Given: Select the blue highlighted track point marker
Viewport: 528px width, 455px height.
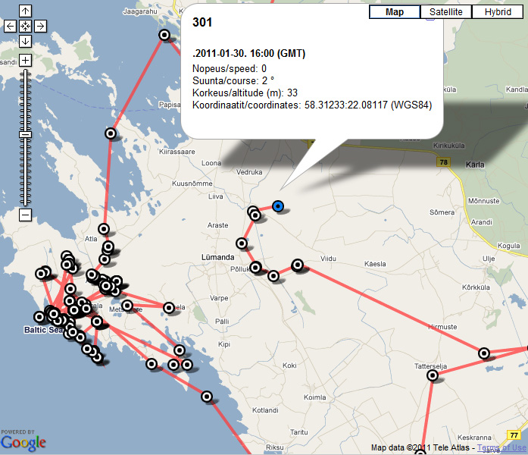Looking at the screenshot, I should click(278, 206).
